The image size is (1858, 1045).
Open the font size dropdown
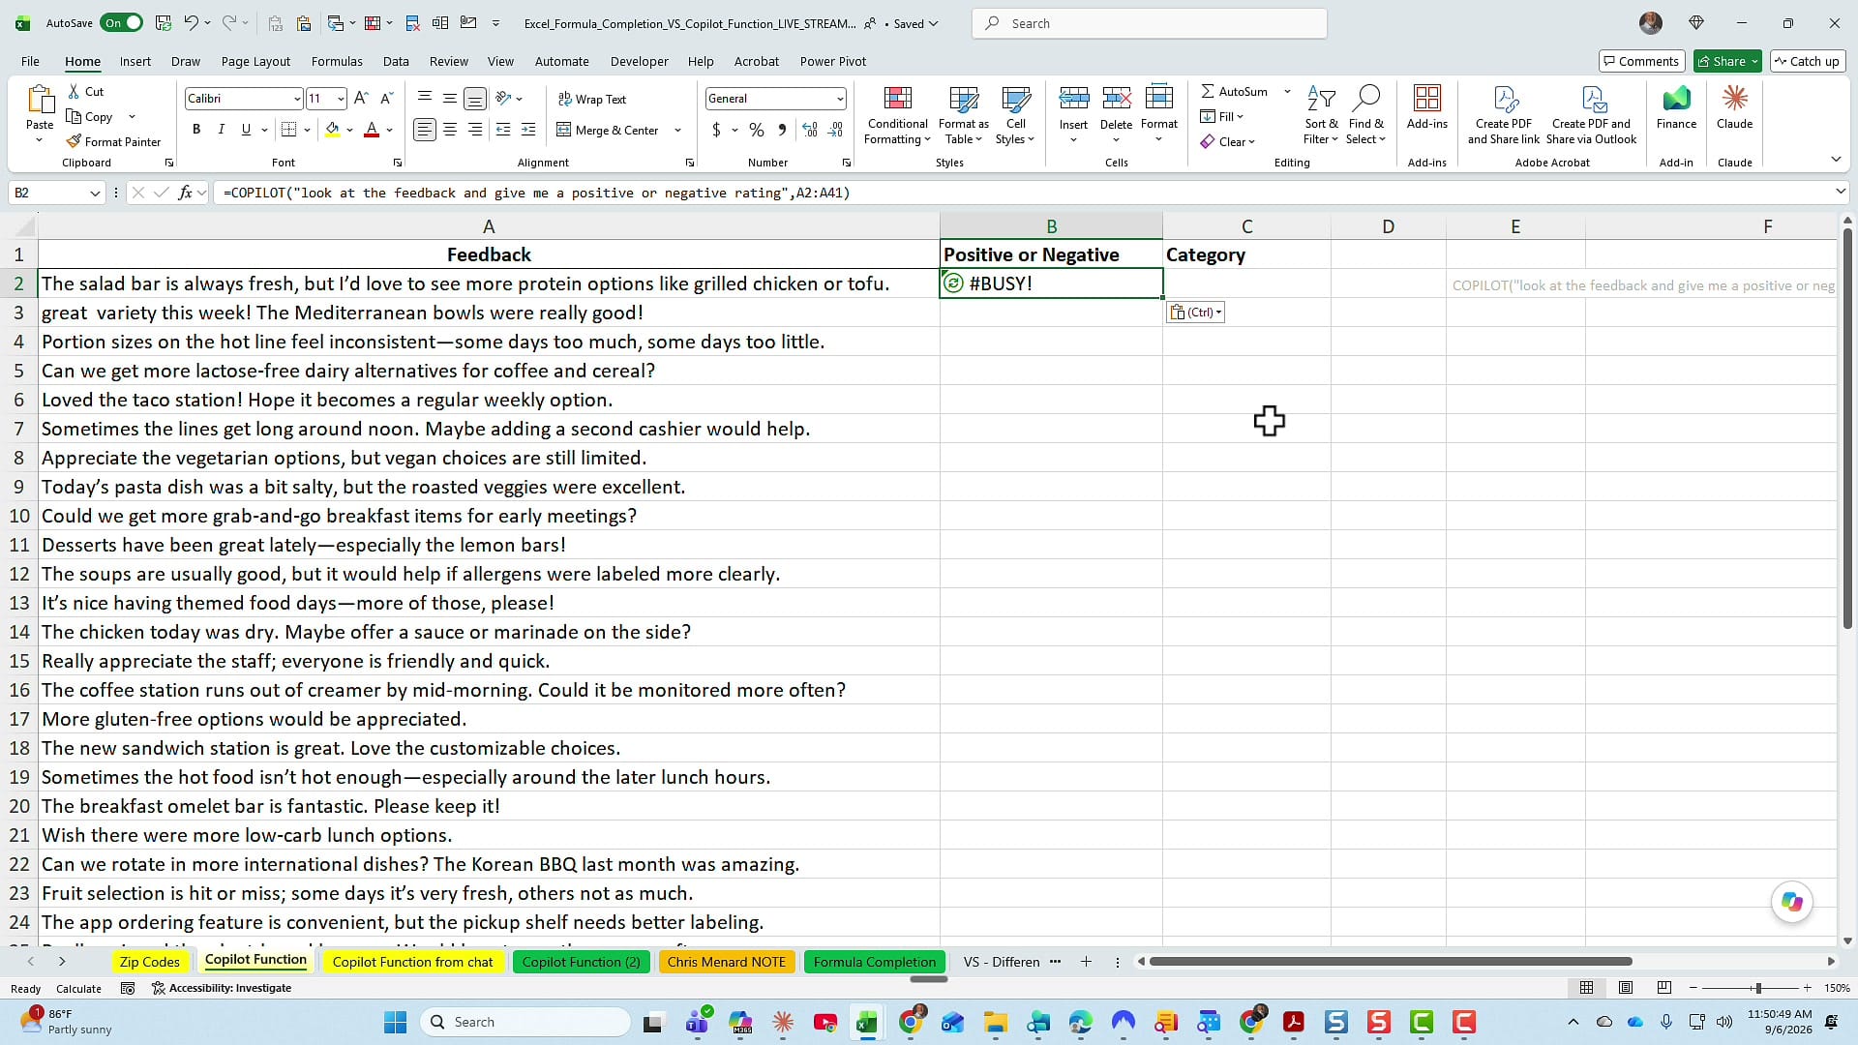(341, 99)
